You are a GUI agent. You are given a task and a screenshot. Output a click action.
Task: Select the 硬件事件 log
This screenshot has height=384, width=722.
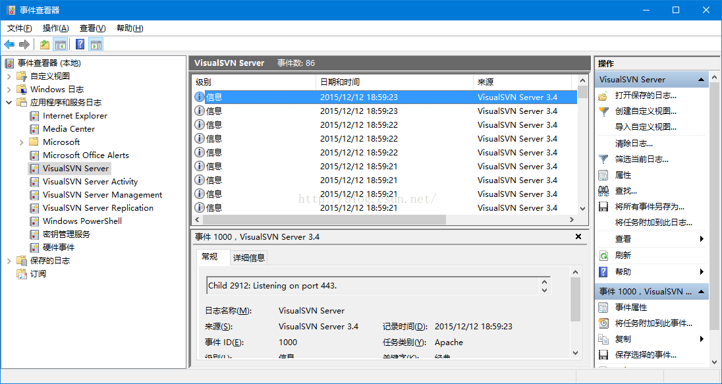click(x=59, y=248)
